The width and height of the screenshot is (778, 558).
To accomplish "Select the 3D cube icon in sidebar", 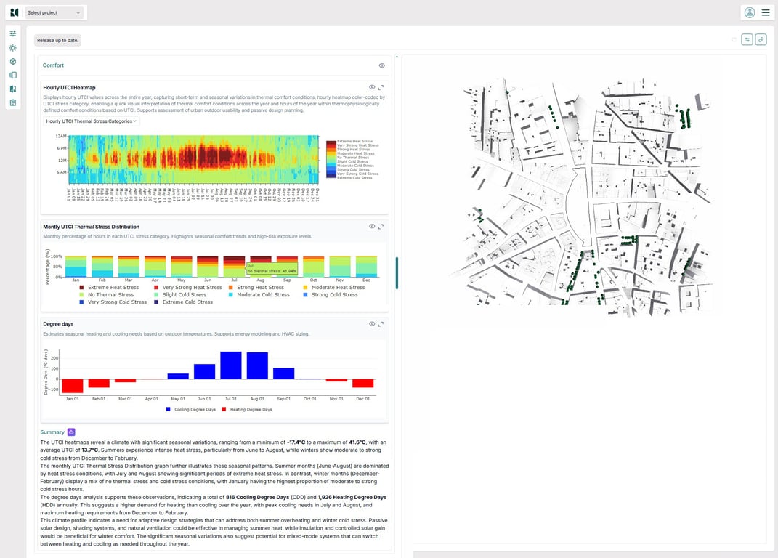I will (13, 61).
